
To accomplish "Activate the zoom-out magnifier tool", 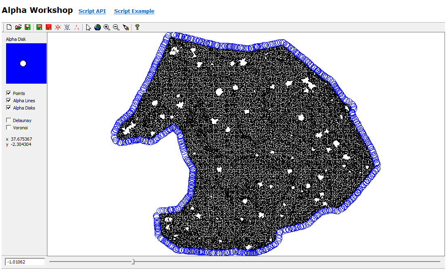I will (x=116, y=27).
